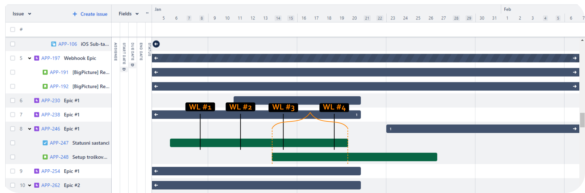Tick the APP-246 row checkbox

point(13,129)
